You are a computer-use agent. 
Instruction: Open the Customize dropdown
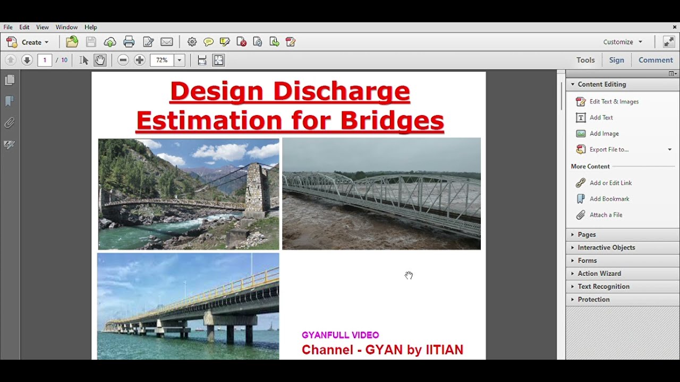(623, 42)
